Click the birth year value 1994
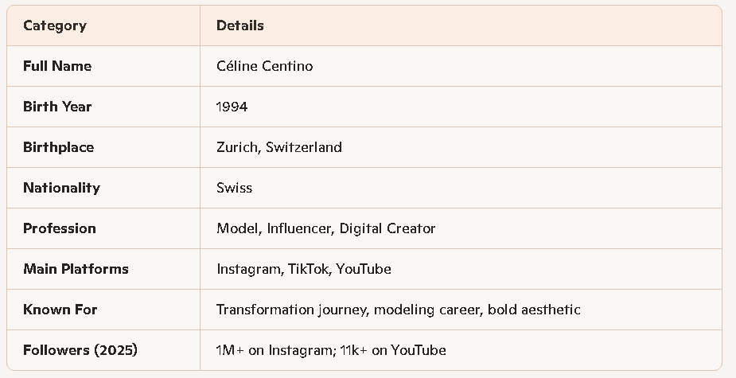 pyautogui.click(x=232, y=107)
